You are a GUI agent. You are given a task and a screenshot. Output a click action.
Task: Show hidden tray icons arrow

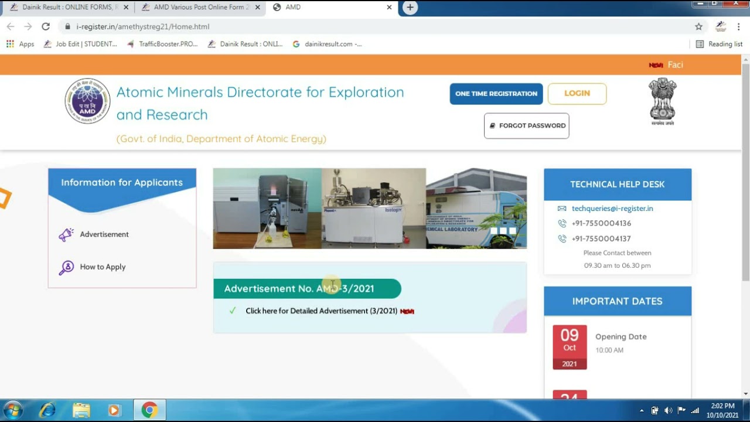tap(642, 410)
